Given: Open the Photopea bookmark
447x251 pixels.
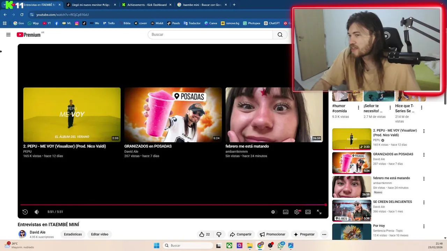Looking at the screenshot, I should point(251,23).
